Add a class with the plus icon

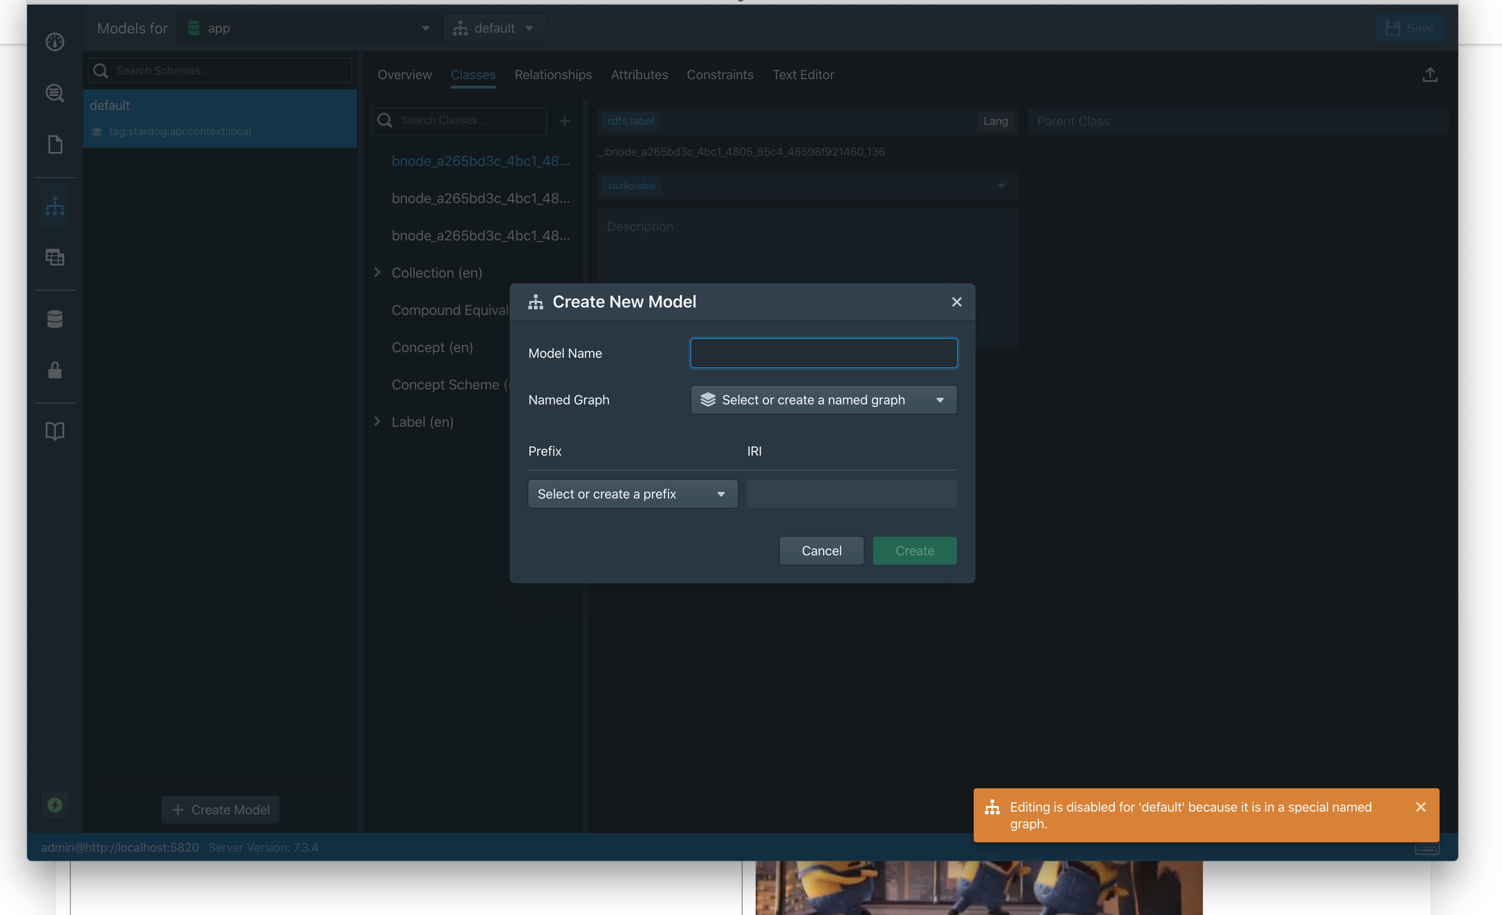click(565, 121)
